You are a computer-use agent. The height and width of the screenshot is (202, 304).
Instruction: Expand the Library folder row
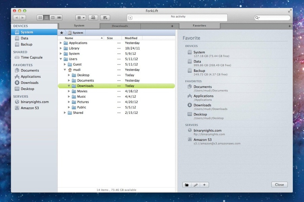(61, 48)
